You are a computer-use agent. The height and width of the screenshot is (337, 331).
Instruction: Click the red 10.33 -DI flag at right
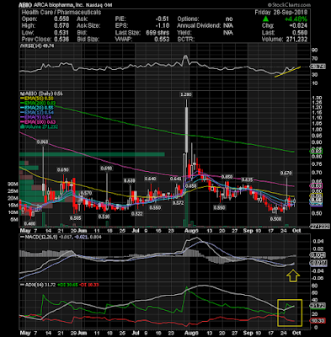[x=318, y=321]
